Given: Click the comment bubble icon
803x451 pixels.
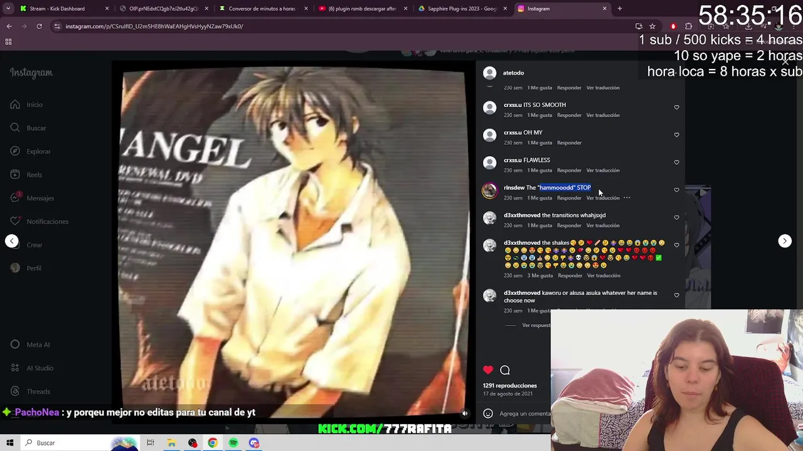Looking at the screenshot, I should coord(505,370).
